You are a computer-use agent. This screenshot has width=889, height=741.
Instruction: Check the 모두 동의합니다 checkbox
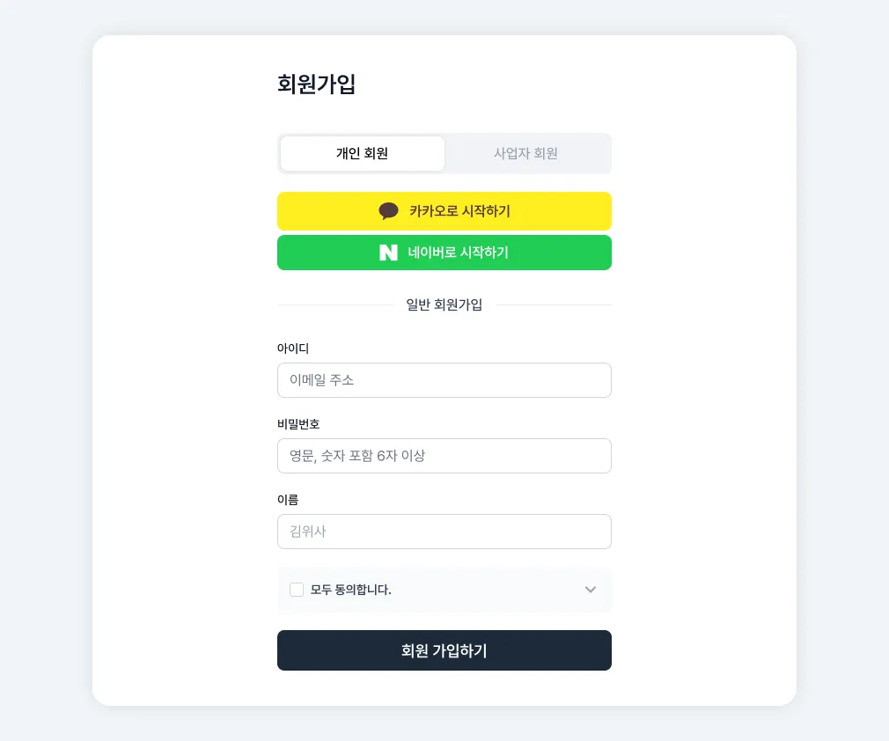(x=297, y=590)
